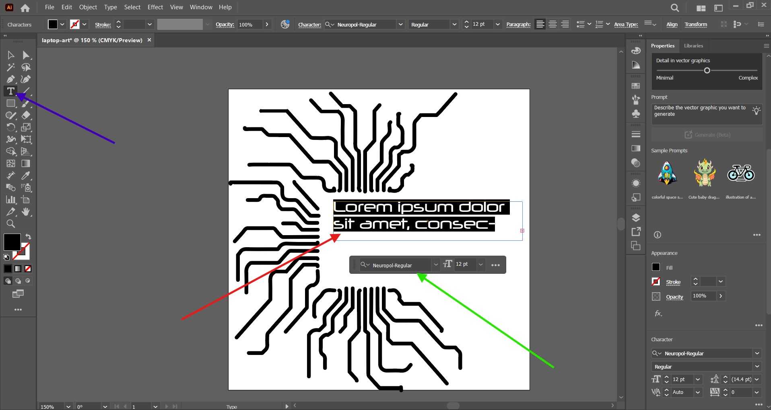Screen dimensions: 771x410
Task: Select the Eyedropper tool
Action: pos(26,176)
